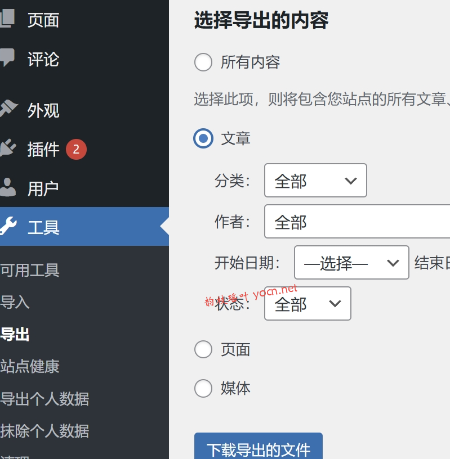Select the 文章 radio button
This screenshot has height=459, width=450.
pyautogui.click(x=203, y=138)
